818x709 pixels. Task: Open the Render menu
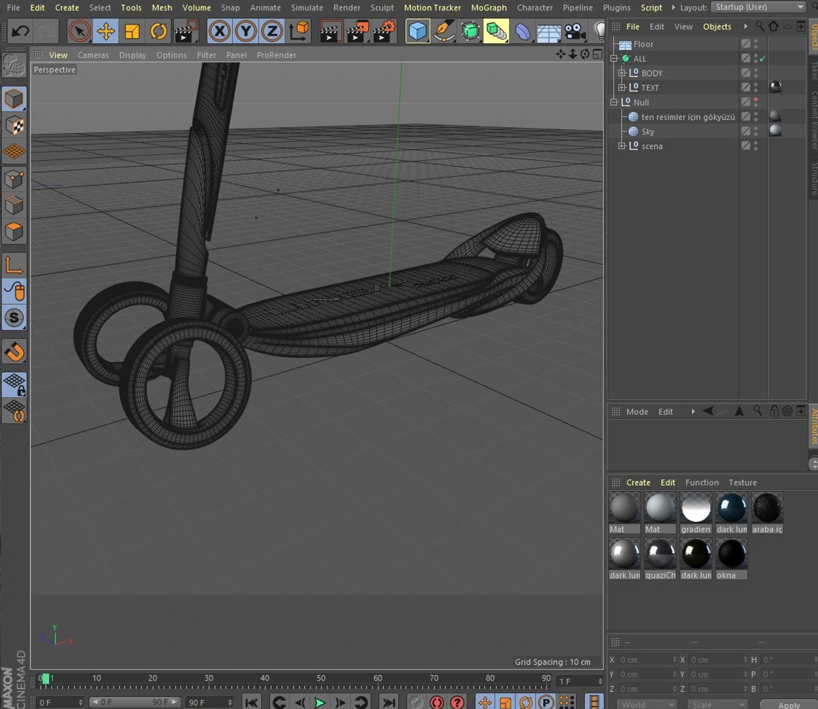[x=347, y=7]
